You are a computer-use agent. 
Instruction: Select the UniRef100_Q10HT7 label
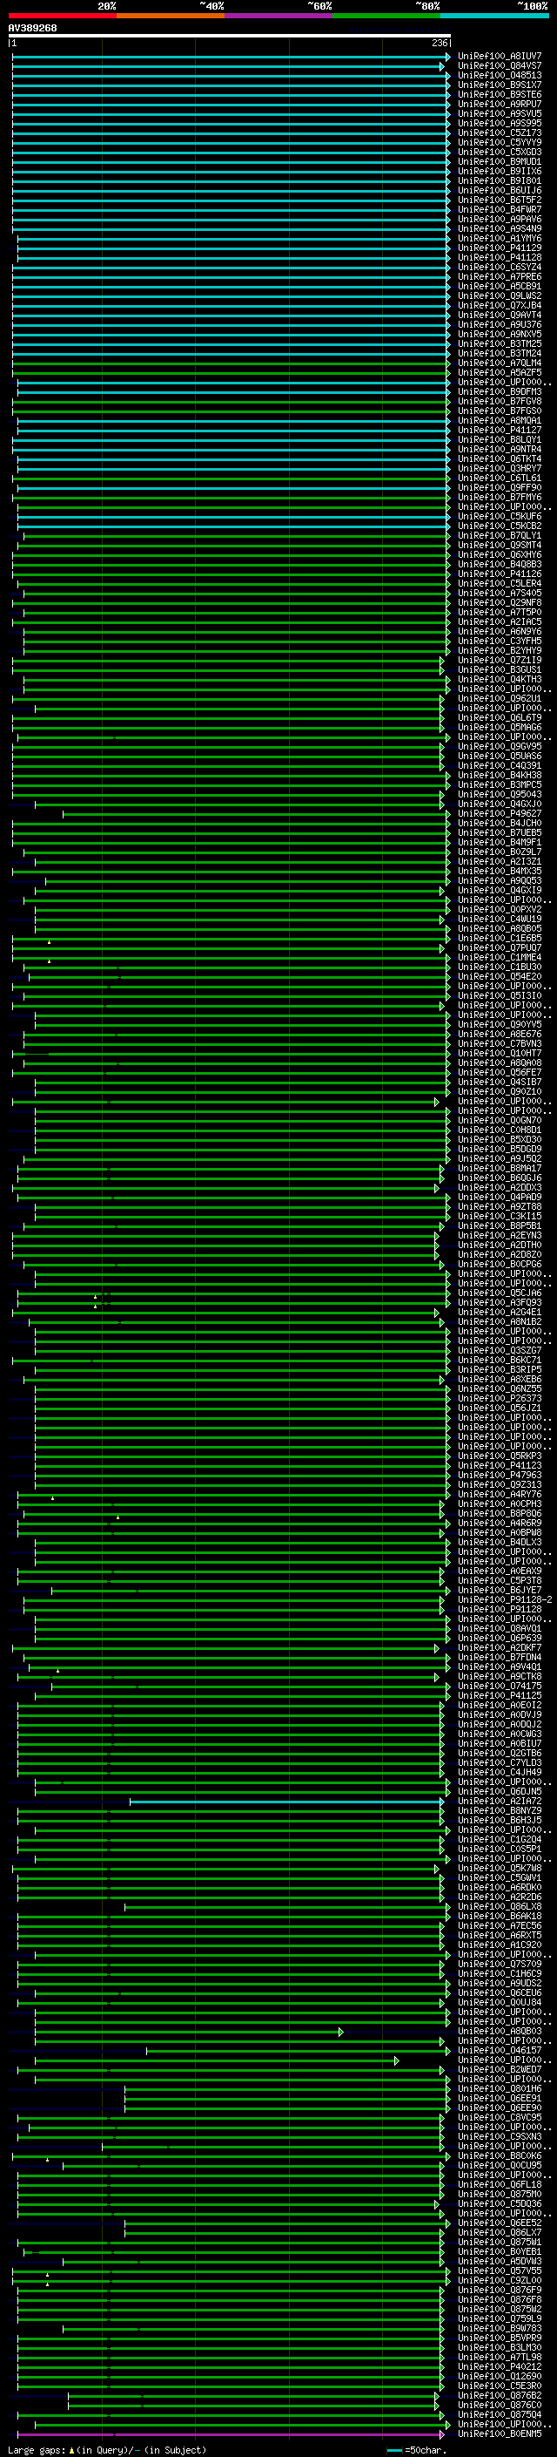(500, 1054)
